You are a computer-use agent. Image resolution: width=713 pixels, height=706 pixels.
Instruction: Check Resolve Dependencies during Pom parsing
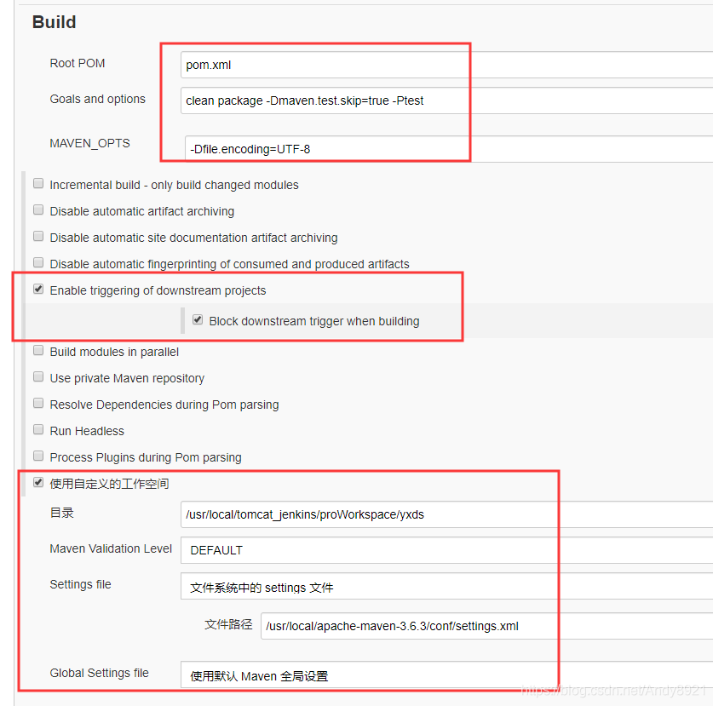pos(38,403)
